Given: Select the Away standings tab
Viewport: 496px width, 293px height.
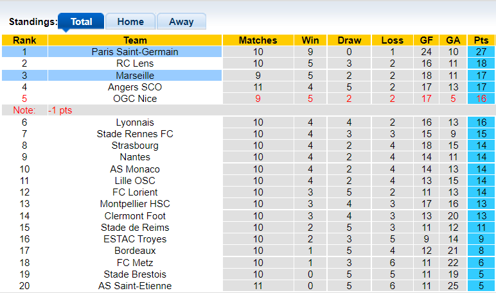Looking at the screenshot, I should [x=181, y=22].
